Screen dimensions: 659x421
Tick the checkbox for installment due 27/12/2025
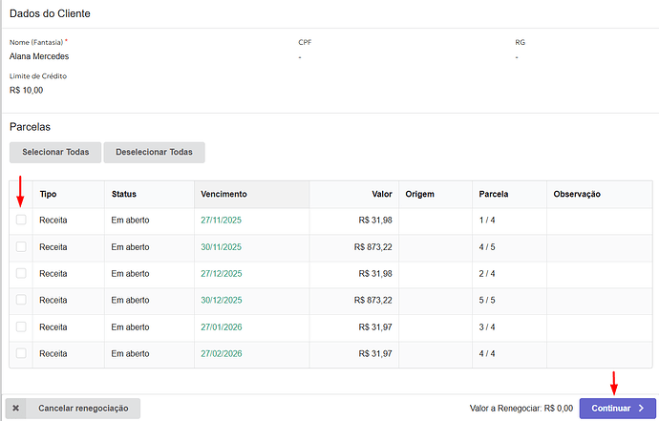click(21, 274)
